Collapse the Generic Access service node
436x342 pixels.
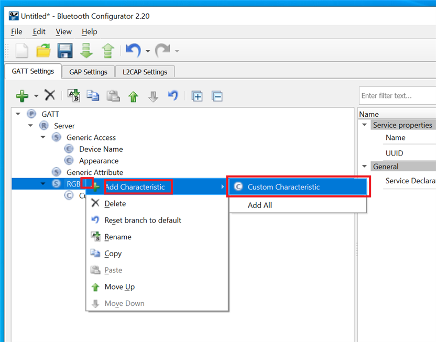pos(43,137)
